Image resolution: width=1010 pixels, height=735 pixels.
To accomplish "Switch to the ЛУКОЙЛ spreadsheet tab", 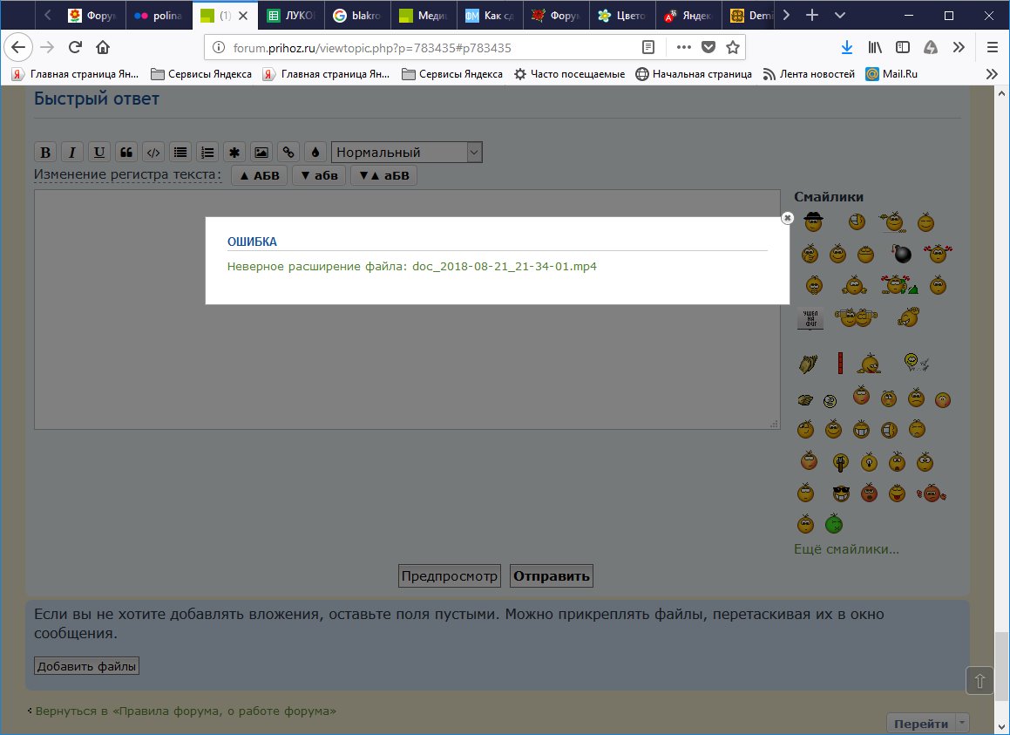I will (291, 15).
